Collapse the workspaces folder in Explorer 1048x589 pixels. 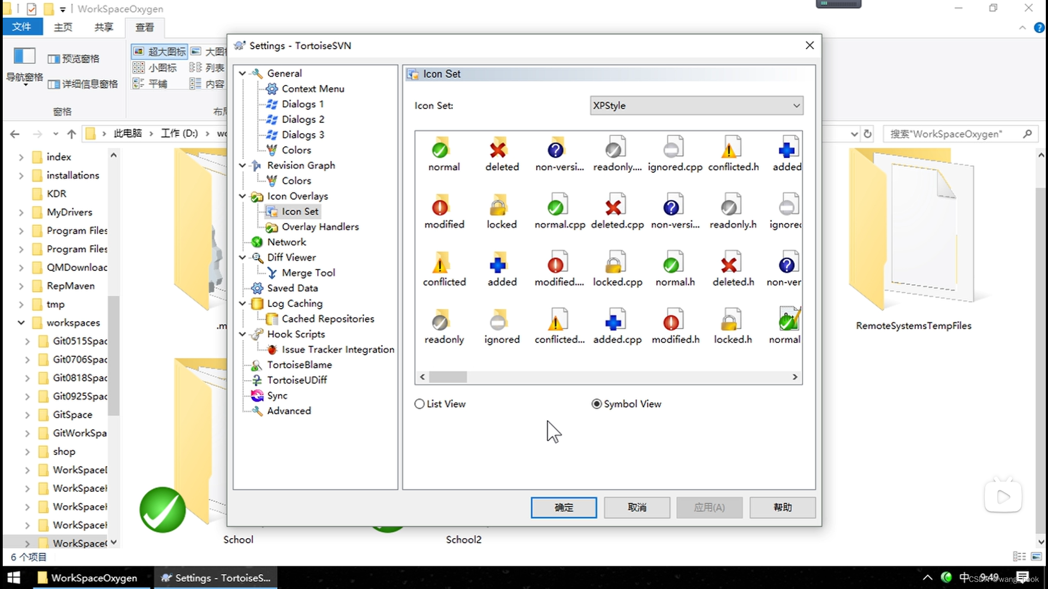pos(21,322)
